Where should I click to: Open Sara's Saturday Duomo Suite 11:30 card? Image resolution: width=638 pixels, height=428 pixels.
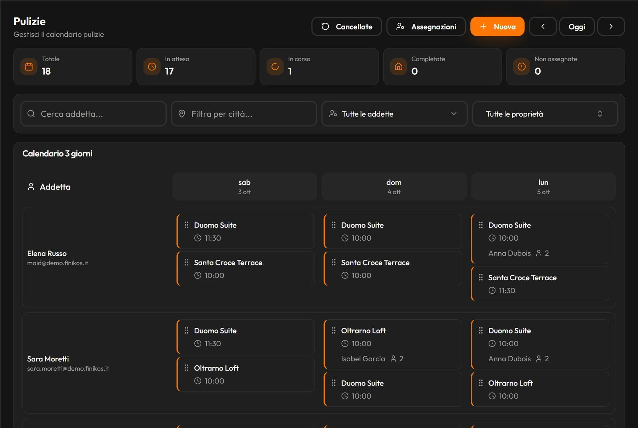[246, 337]
